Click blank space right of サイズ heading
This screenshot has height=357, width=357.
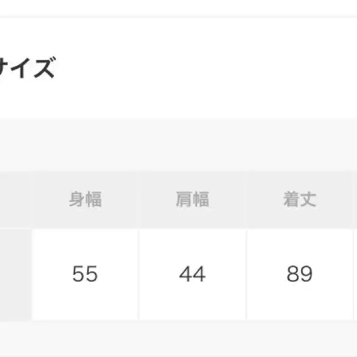pyautogui.click(x=206, y=69)
